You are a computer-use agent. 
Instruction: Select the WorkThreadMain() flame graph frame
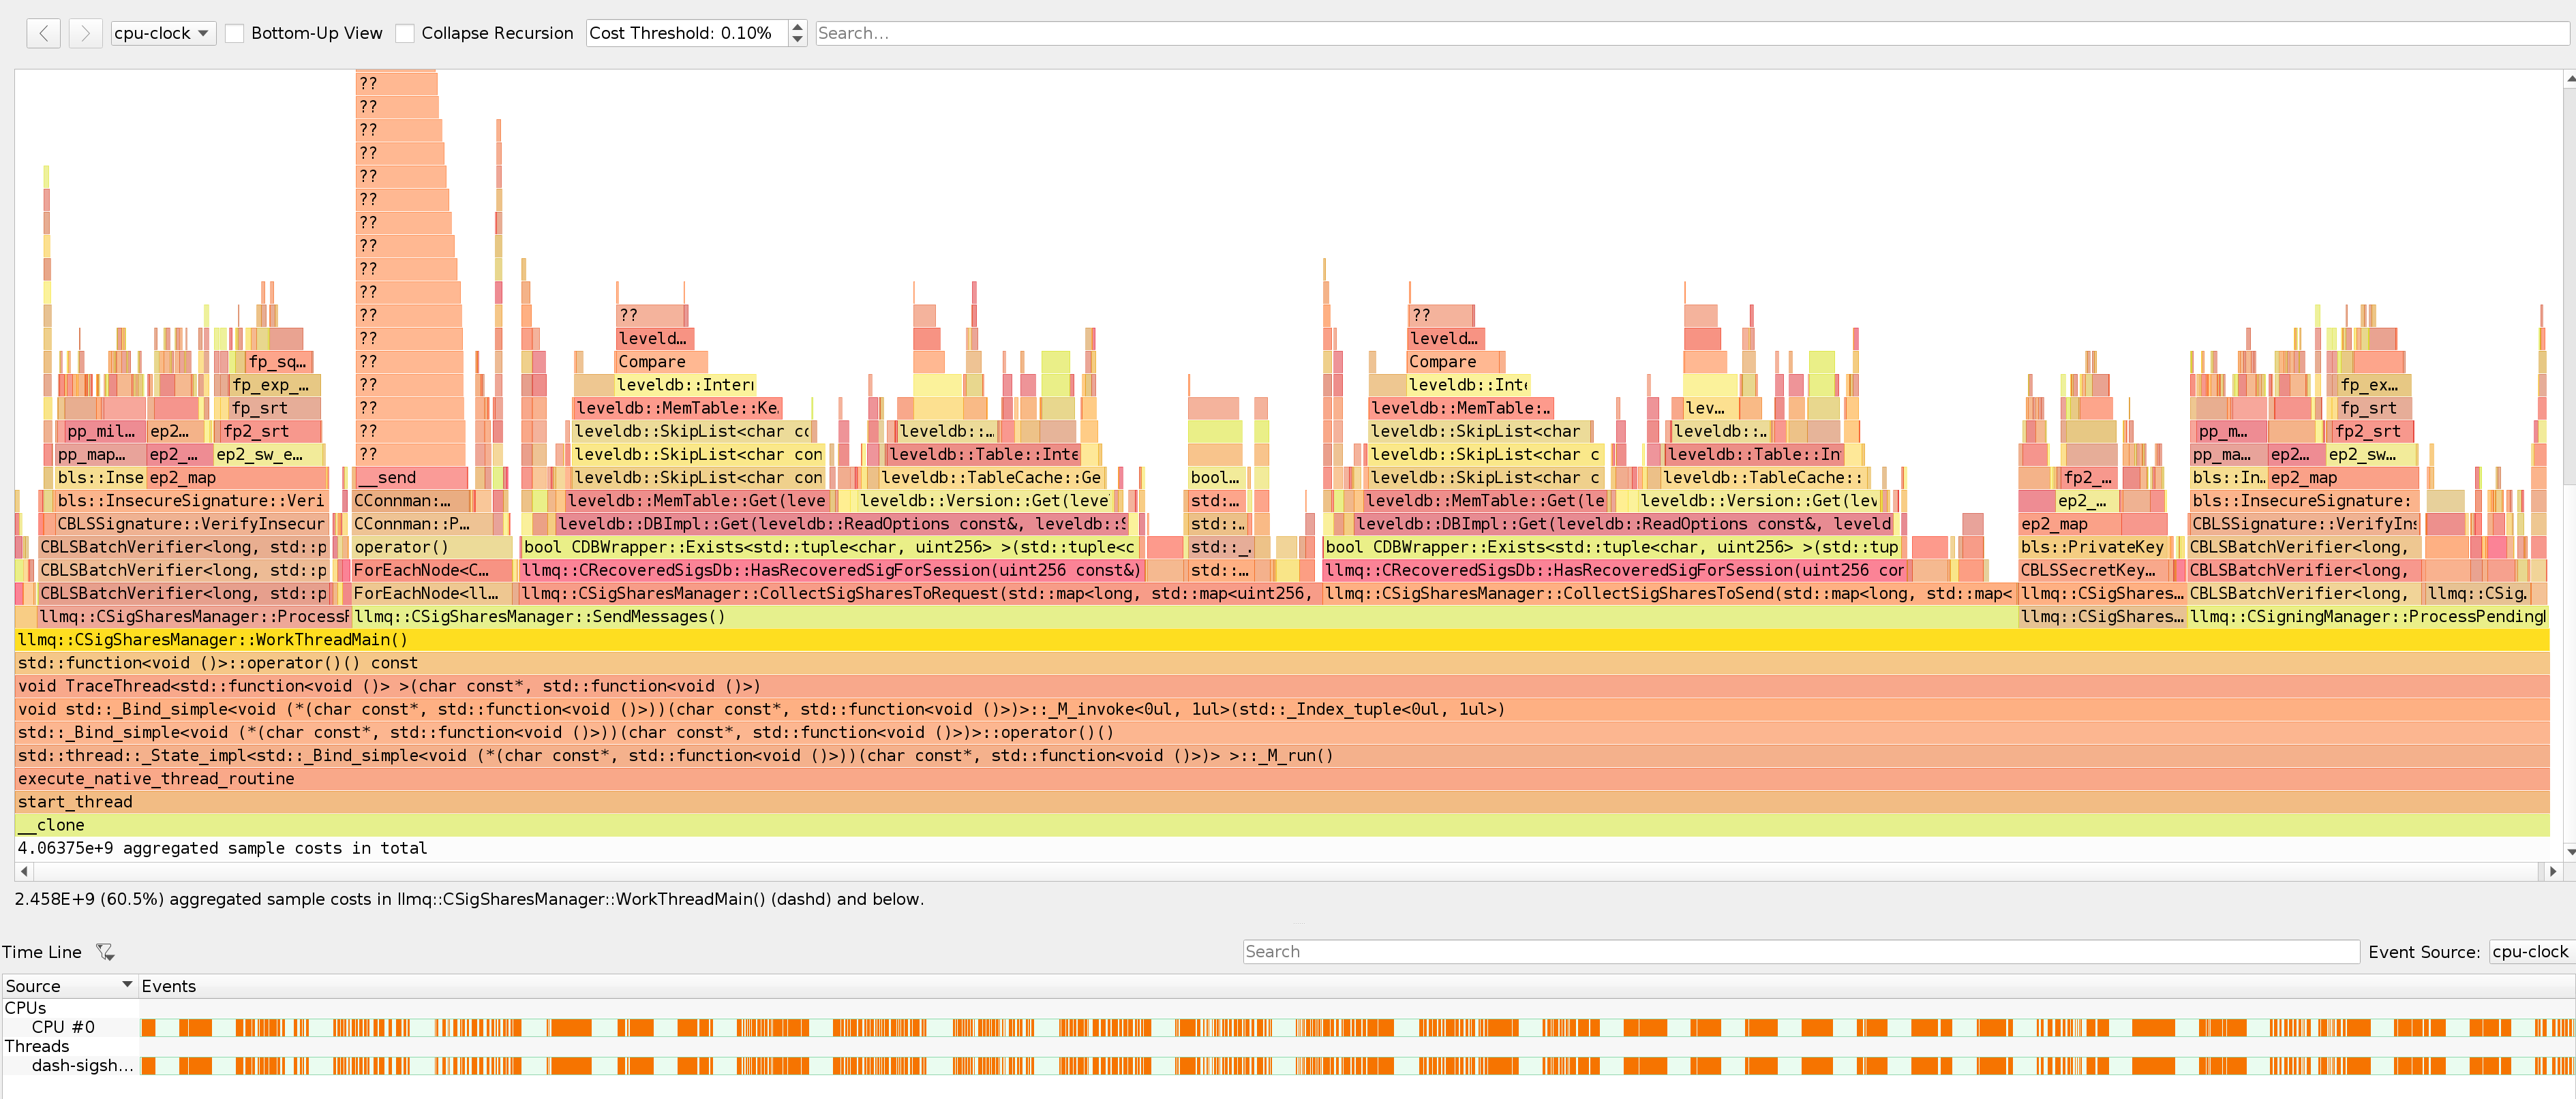click(1282, 639)
